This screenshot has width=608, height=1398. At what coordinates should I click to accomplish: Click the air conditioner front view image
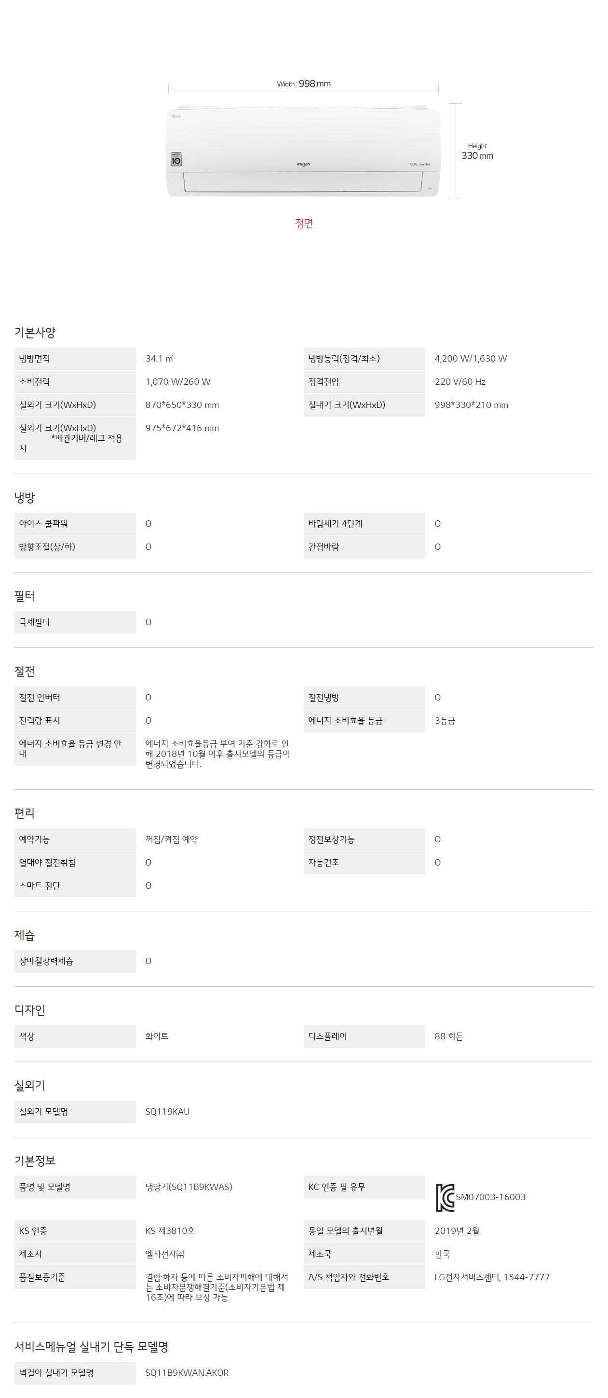(x=303, y=151)
